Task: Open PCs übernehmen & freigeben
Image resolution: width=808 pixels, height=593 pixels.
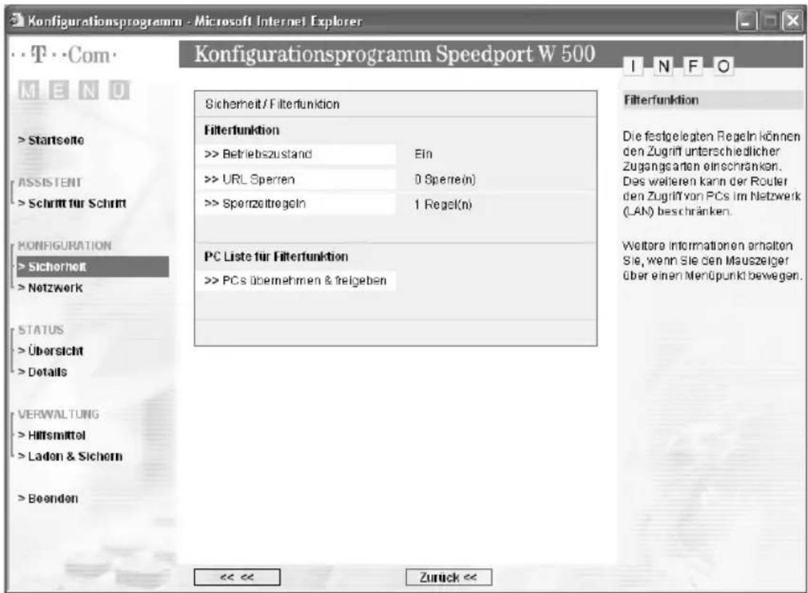Action: [296, 281]
